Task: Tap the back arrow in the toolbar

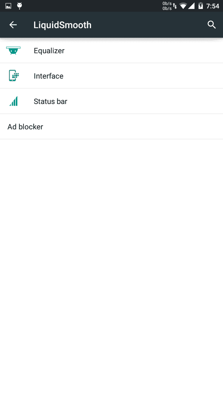Action: click(x=13, y=25)
